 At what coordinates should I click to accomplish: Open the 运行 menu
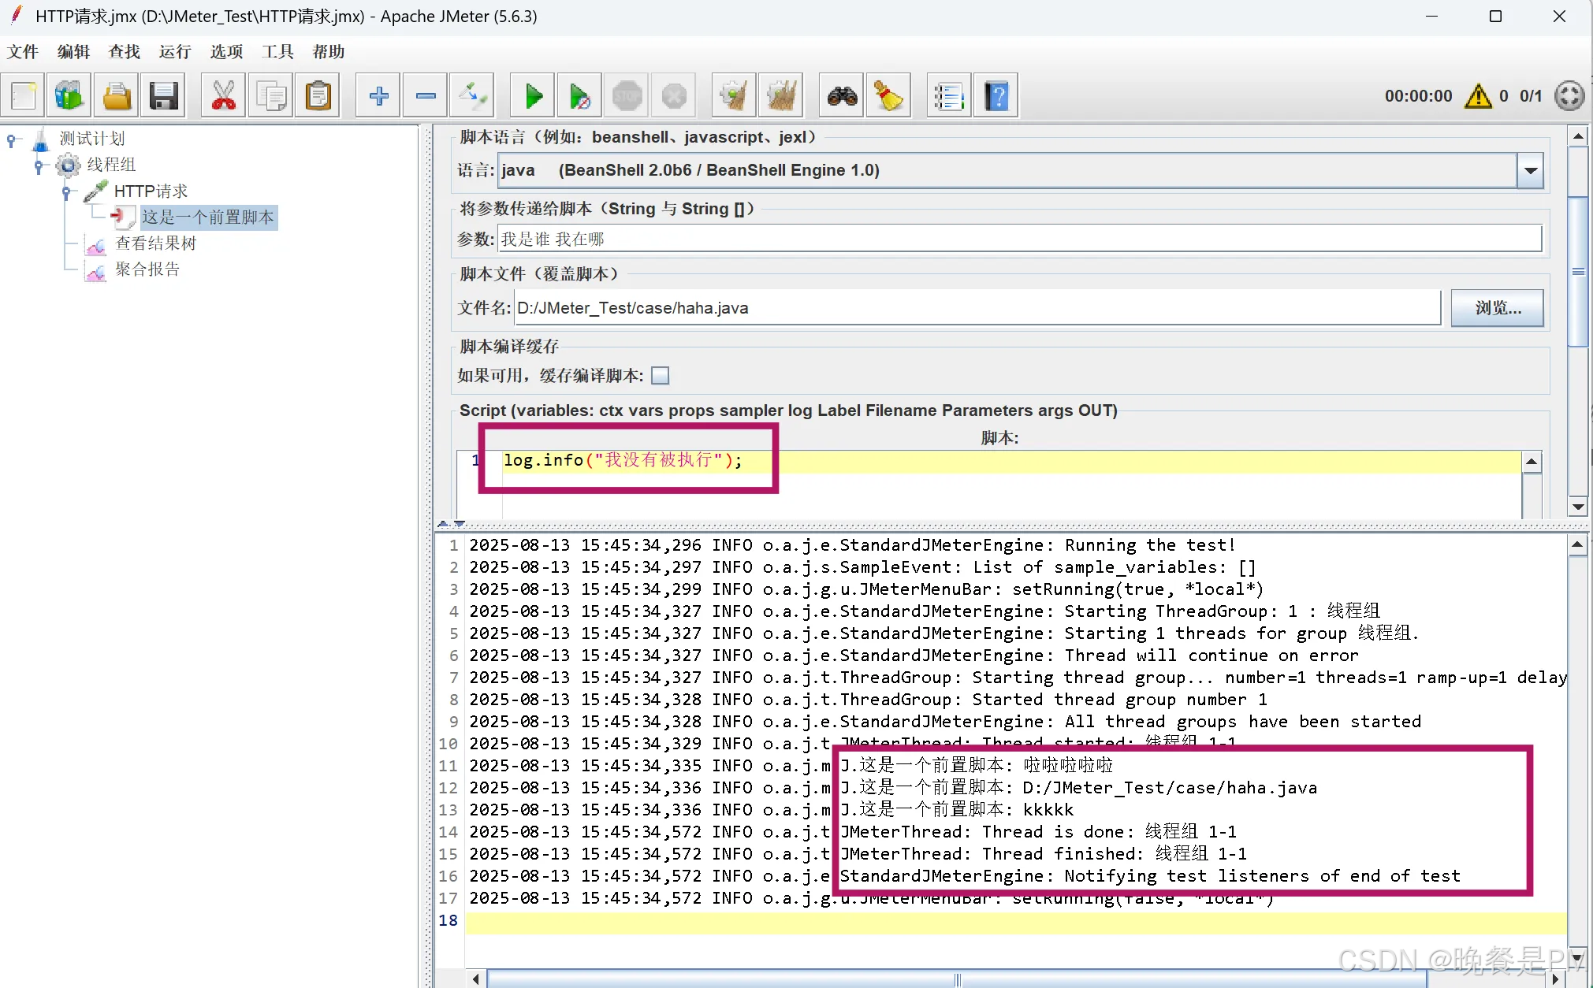[x=175, y=52]
